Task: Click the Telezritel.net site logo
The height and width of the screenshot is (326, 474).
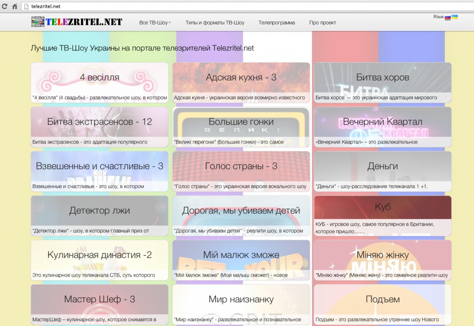Action: pos(77,22)
